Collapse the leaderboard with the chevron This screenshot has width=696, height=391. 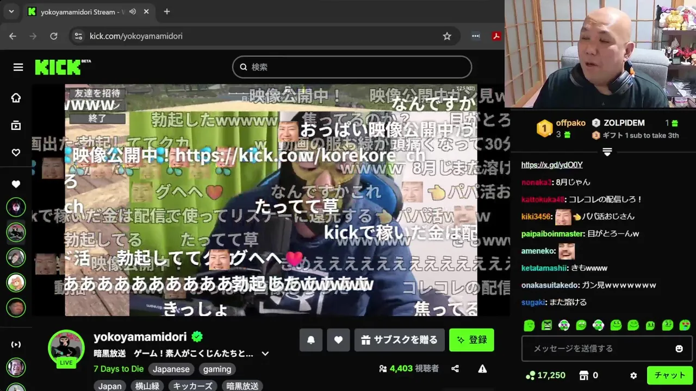pyautogui.click(x=607, y=153)
